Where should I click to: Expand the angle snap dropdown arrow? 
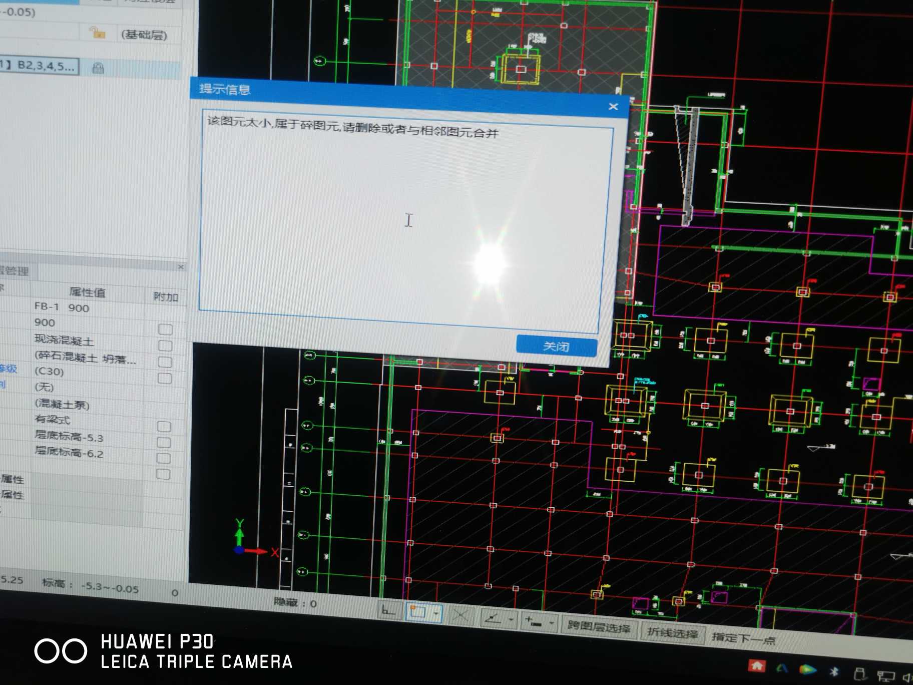point(511,620)
